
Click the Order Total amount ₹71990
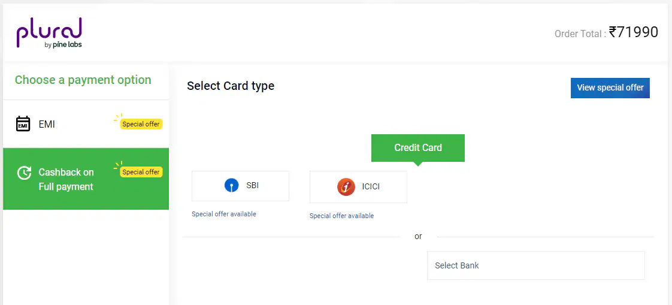634,32
